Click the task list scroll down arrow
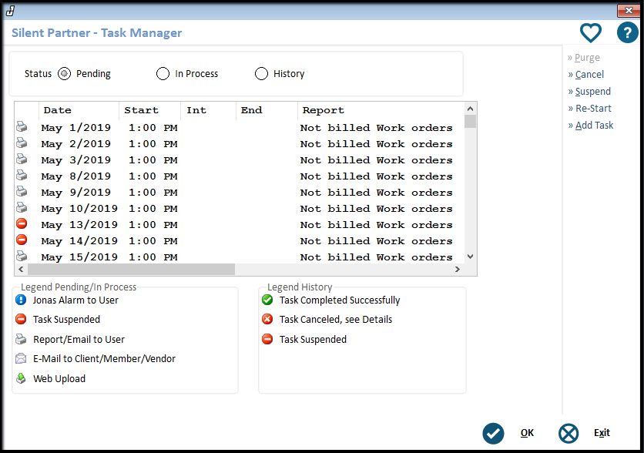Image resolution: width=644 pixels, height=453 pixels. point(471,257)
